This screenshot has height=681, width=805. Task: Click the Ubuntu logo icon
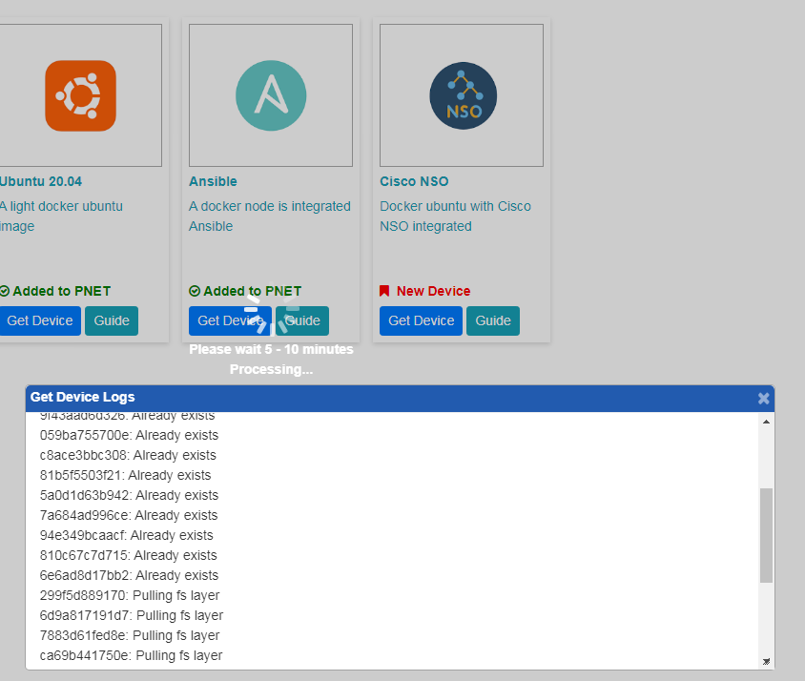(80, 95)
